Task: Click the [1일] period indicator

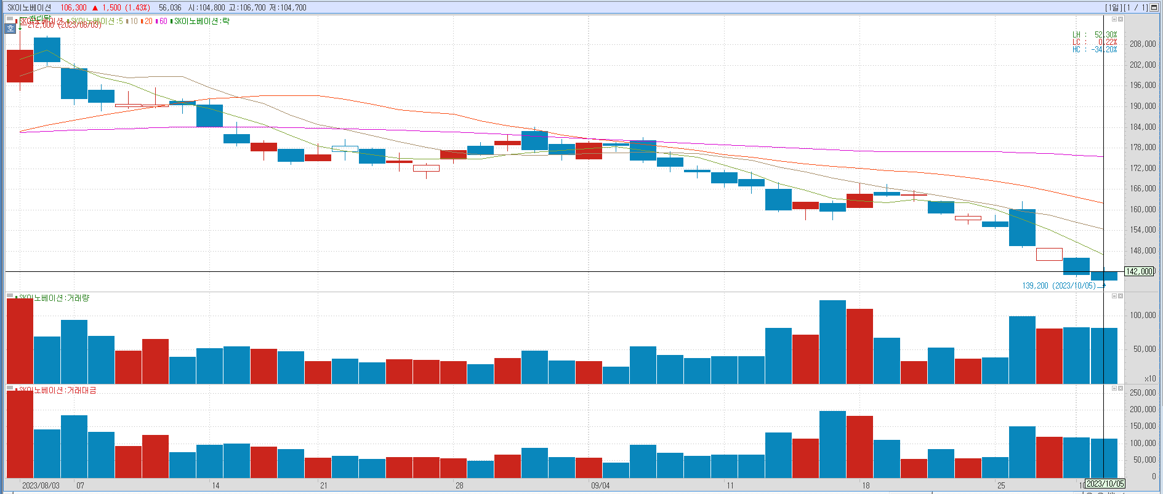Action: (x=1113, y=7)
